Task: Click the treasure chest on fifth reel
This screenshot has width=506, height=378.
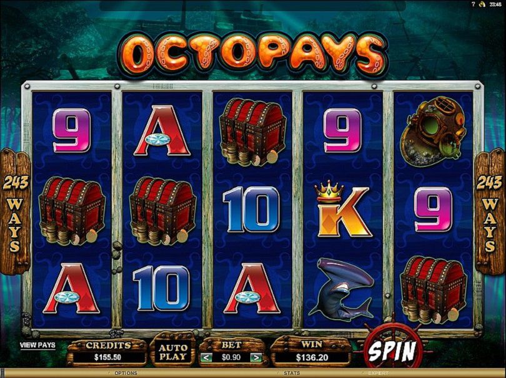Action: pos(434,289)
